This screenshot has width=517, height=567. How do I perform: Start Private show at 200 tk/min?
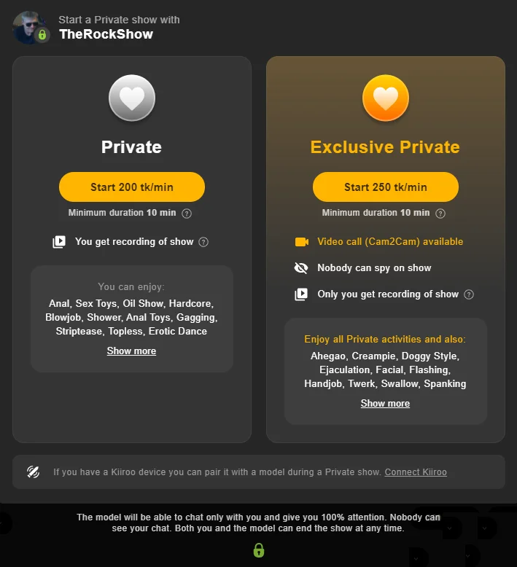[x=132, y=187]
